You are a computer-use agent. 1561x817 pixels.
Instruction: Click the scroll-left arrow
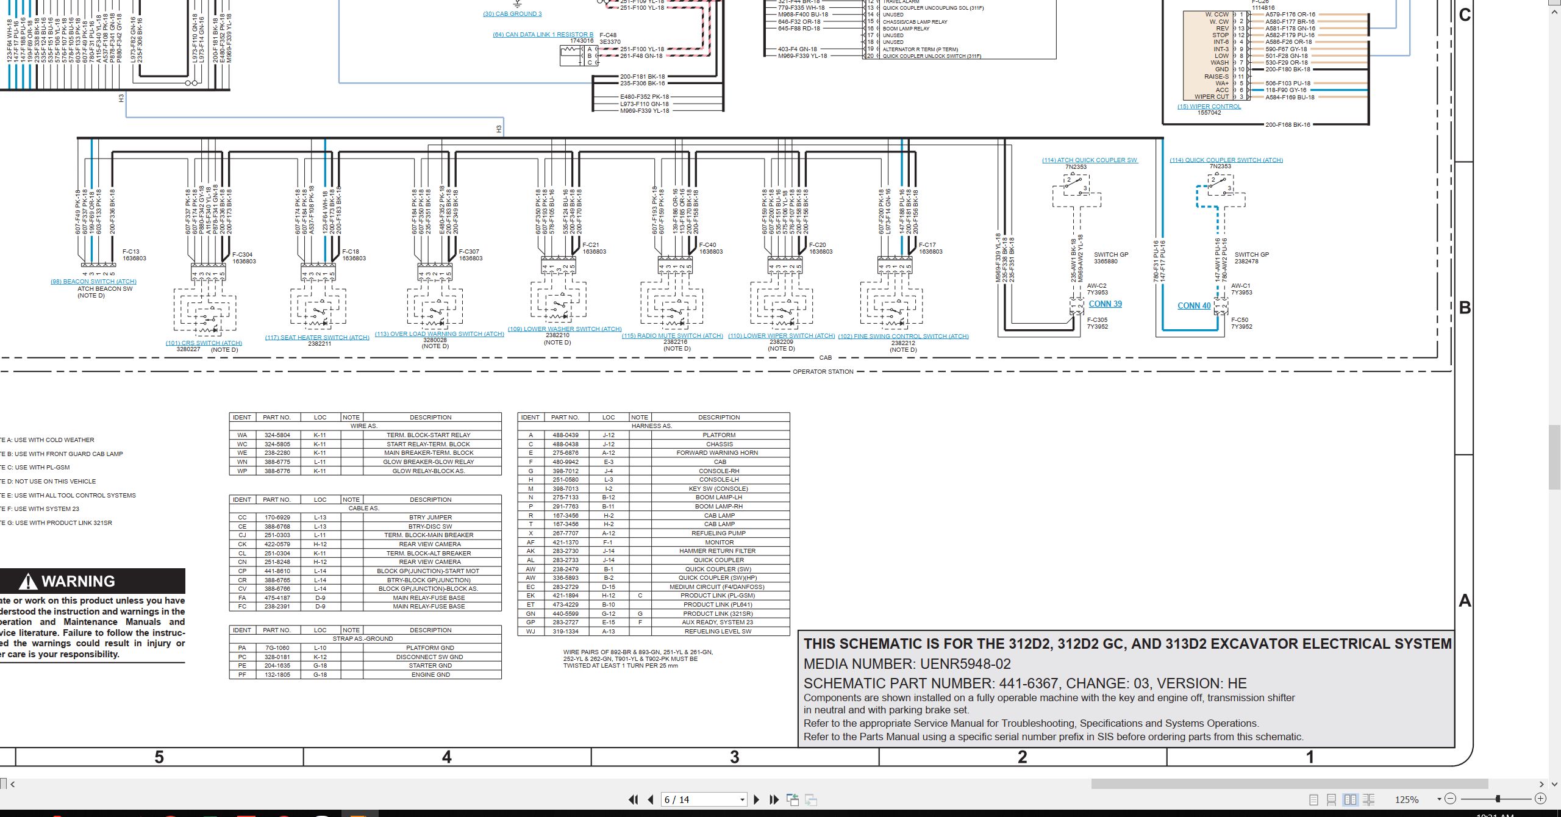13,784
